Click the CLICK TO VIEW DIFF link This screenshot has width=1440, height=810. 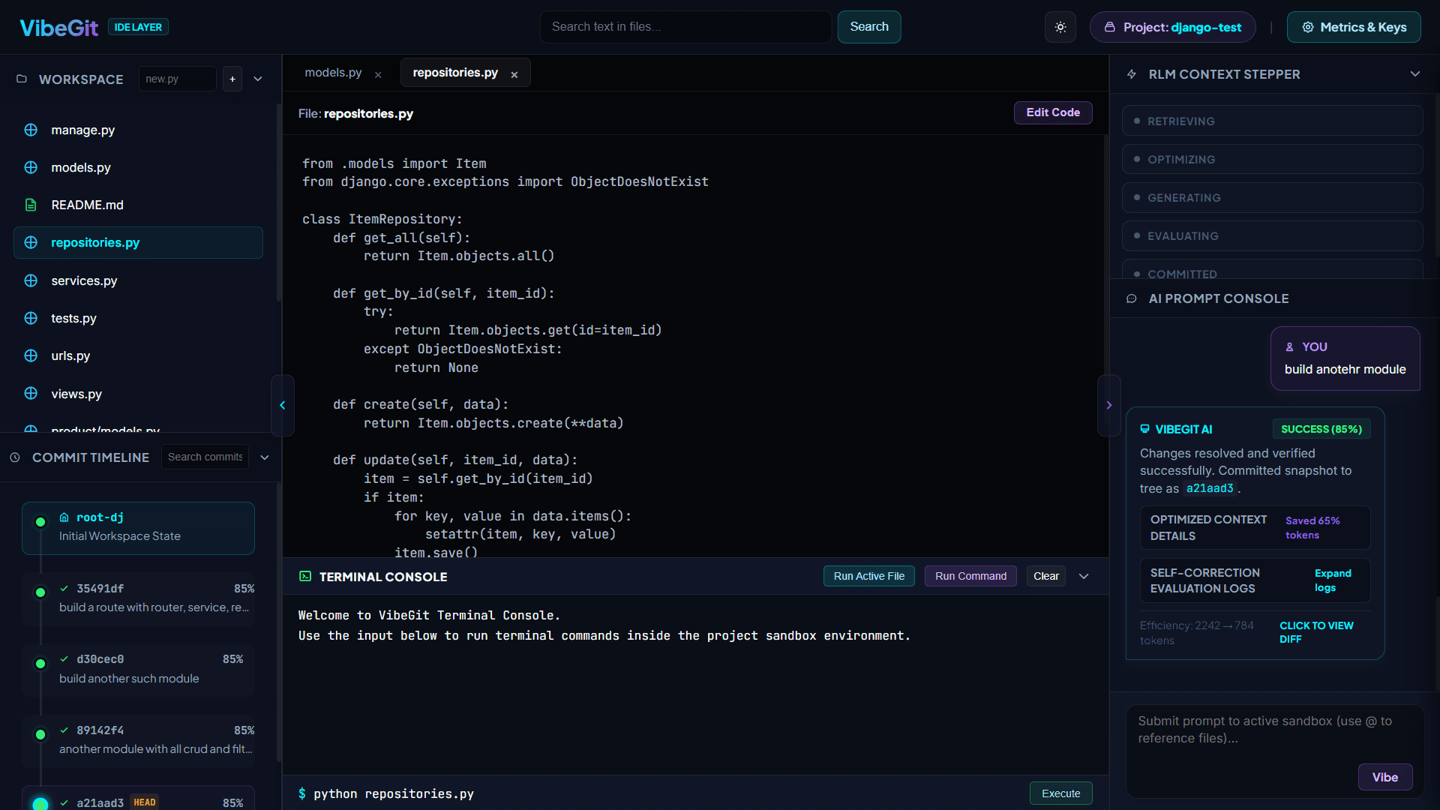(x=1316, y=632)
